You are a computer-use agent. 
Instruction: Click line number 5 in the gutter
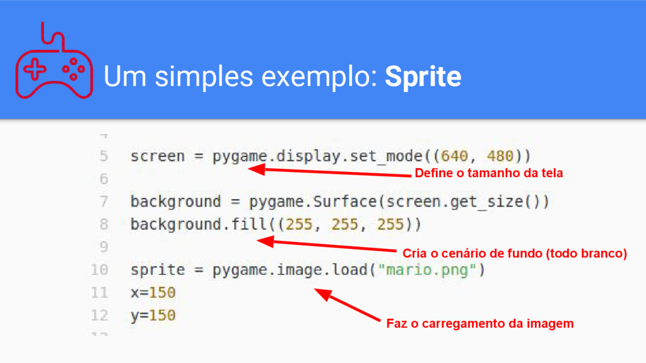pyautogui.click(x=103, y=156)
